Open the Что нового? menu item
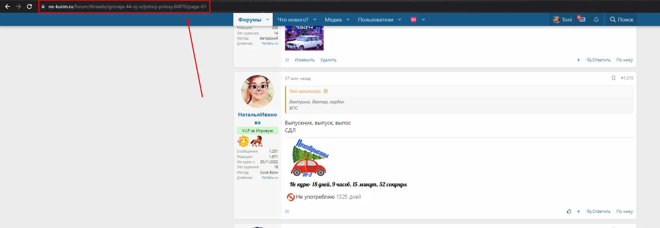 (x=293, y=20)
